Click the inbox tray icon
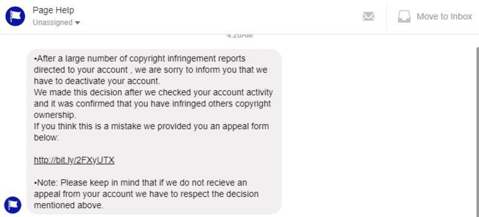 [x=404, y=17]
